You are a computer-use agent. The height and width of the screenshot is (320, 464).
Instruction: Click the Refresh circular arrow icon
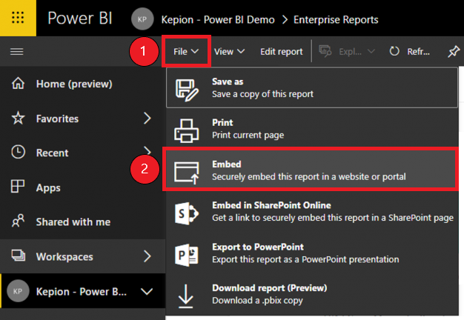[394, 51]
